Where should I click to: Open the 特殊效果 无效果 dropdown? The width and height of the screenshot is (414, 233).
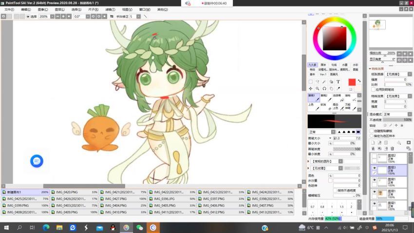[x=398, y=96]
